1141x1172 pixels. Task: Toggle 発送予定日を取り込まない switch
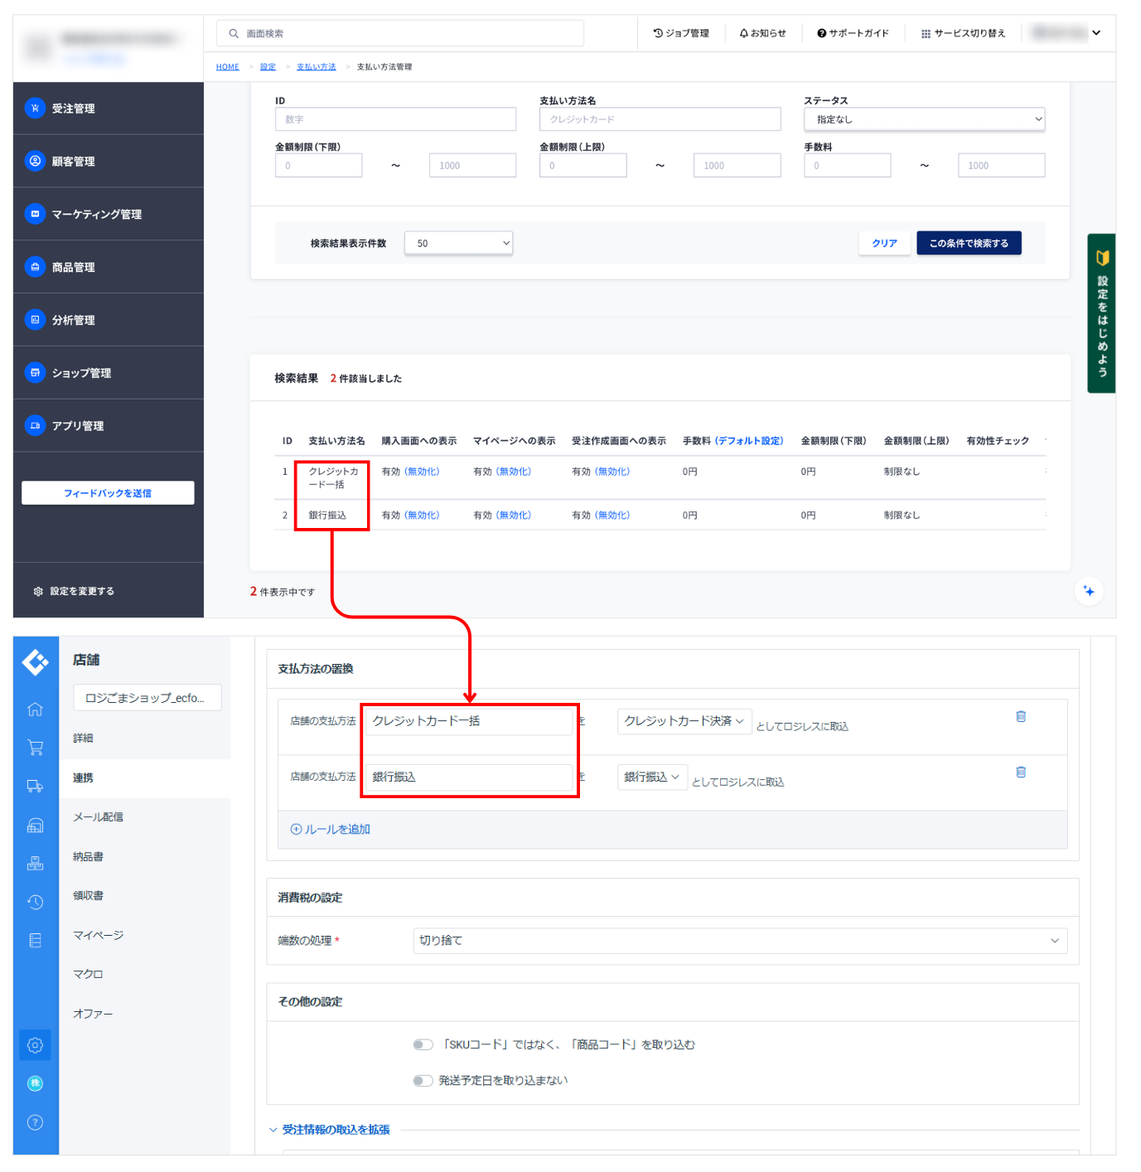423,1080
